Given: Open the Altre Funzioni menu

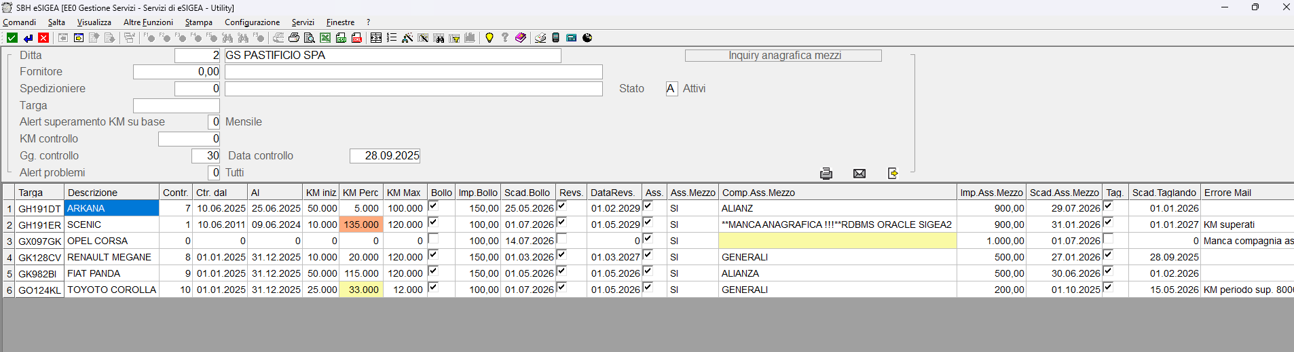Looking at the screenshot, I should (x=148, y=22).
